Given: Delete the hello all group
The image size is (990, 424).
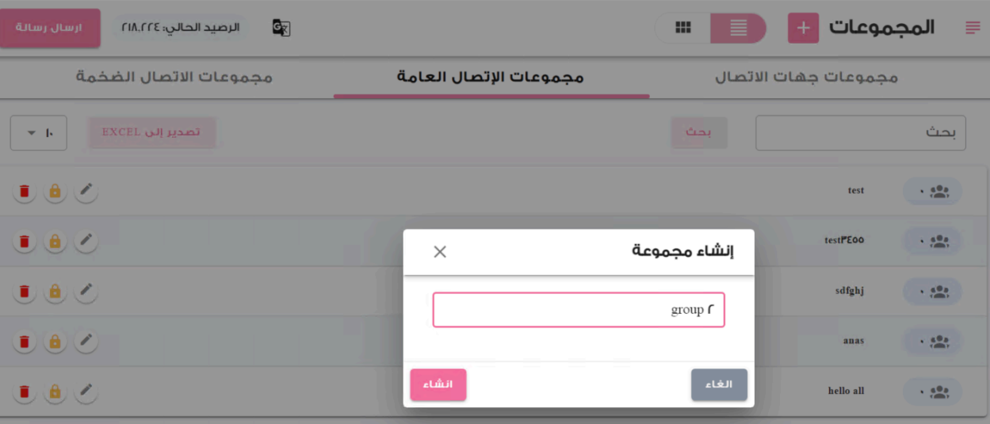Looking at the screenshot, I should [x=25, y=391].
